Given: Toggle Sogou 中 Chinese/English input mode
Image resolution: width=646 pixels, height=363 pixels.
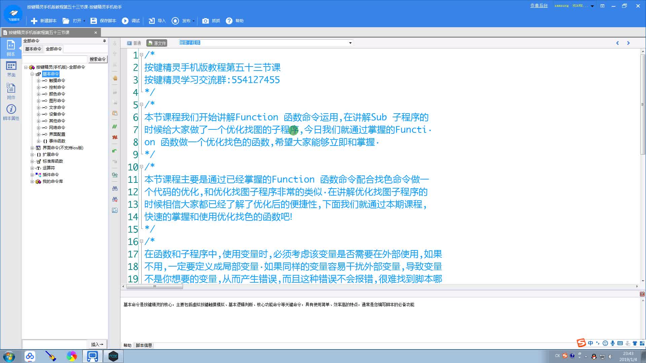Looking at the screenshot, I should (590, 343).
